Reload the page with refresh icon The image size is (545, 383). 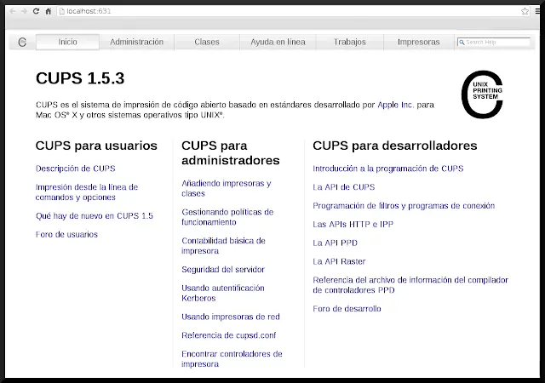(x=36, y=11)
